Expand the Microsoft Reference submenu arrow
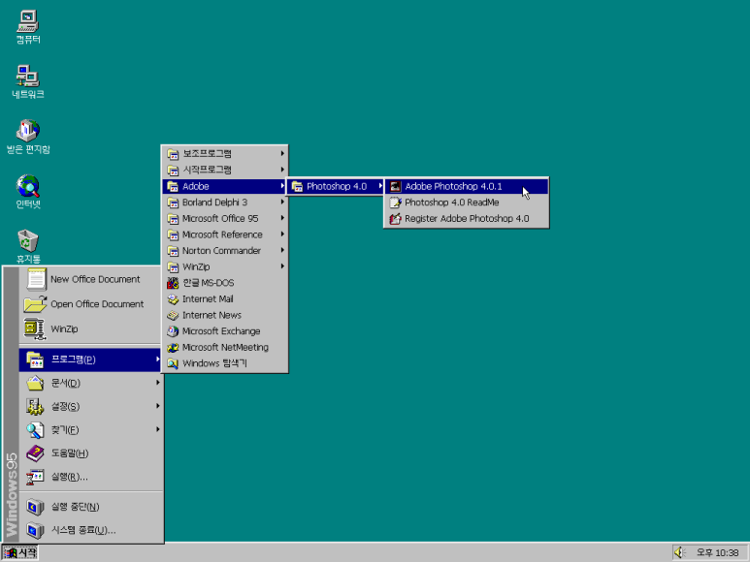The height and width of the screenshot is (562, 750). point(282,234)
